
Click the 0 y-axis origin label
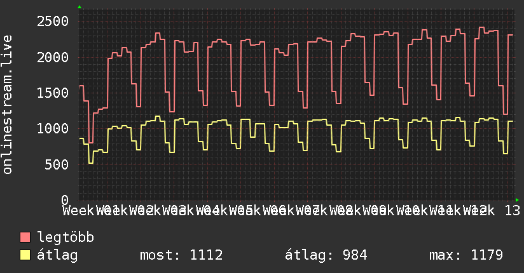[x=65, y=200]
